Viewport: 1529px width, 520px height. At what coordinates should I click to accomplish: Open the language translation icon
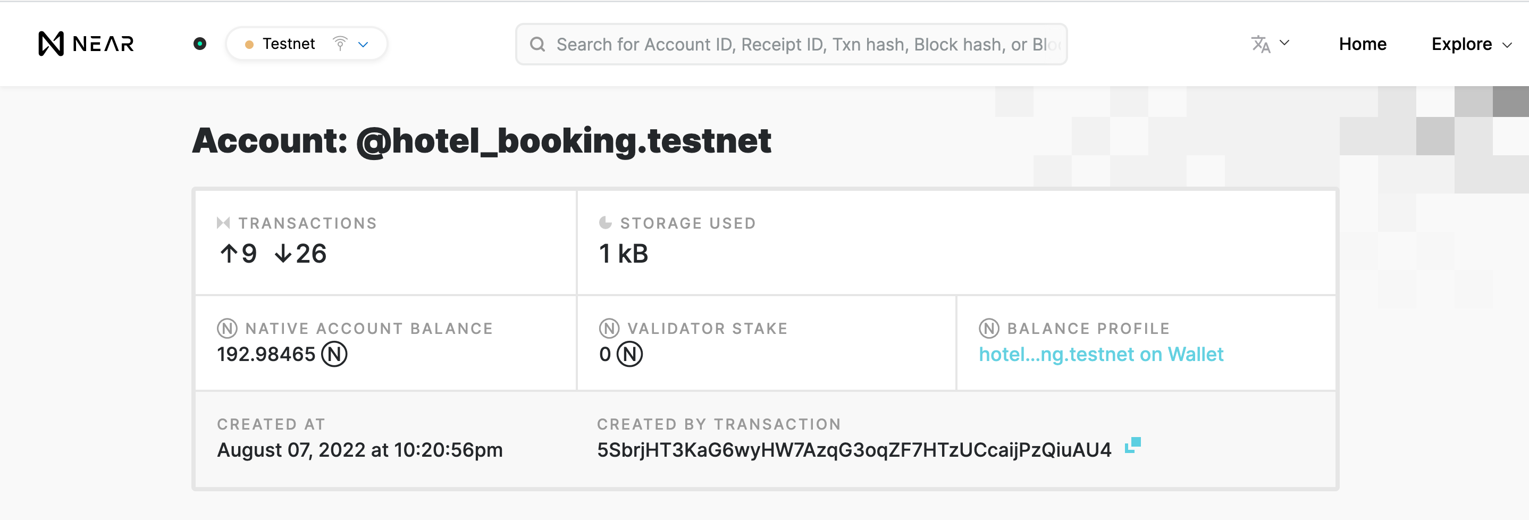1260,44
